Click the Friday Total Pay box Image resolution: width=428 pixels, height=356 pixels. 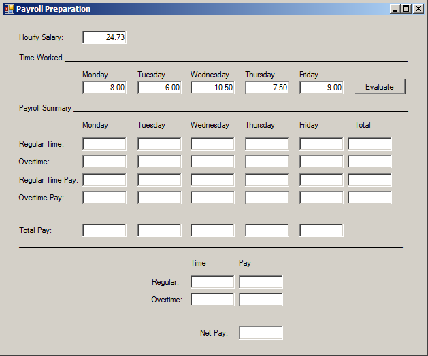(321, 230)
